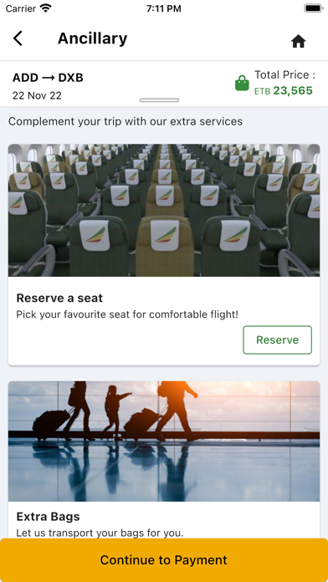Click Continue to Payment button

pos(164,560)
